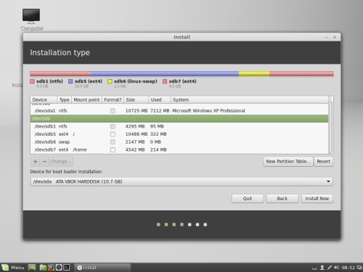Select the /dev/sdb6 swap row

point(179,142)
